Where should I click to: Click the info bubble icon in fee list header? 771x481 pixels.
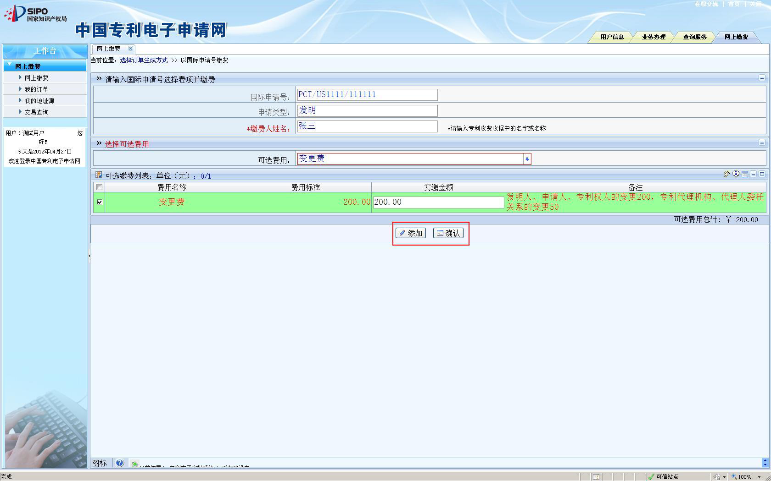point(736,174)
